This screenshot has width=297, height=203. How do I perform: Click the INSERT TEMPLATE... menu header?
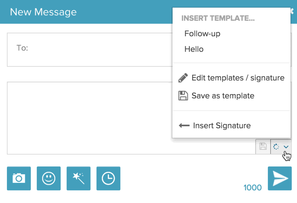click(x=218, y=18)
